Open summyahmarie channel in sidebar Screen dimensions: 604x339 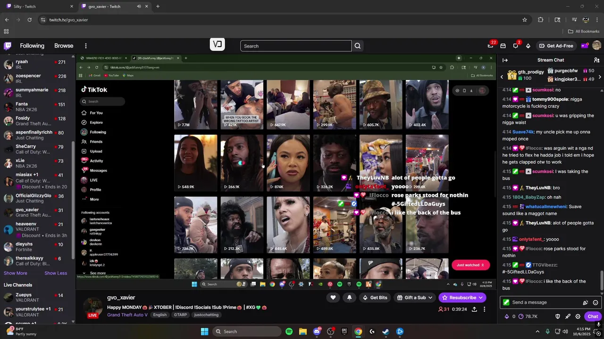(x=36, y=93)
